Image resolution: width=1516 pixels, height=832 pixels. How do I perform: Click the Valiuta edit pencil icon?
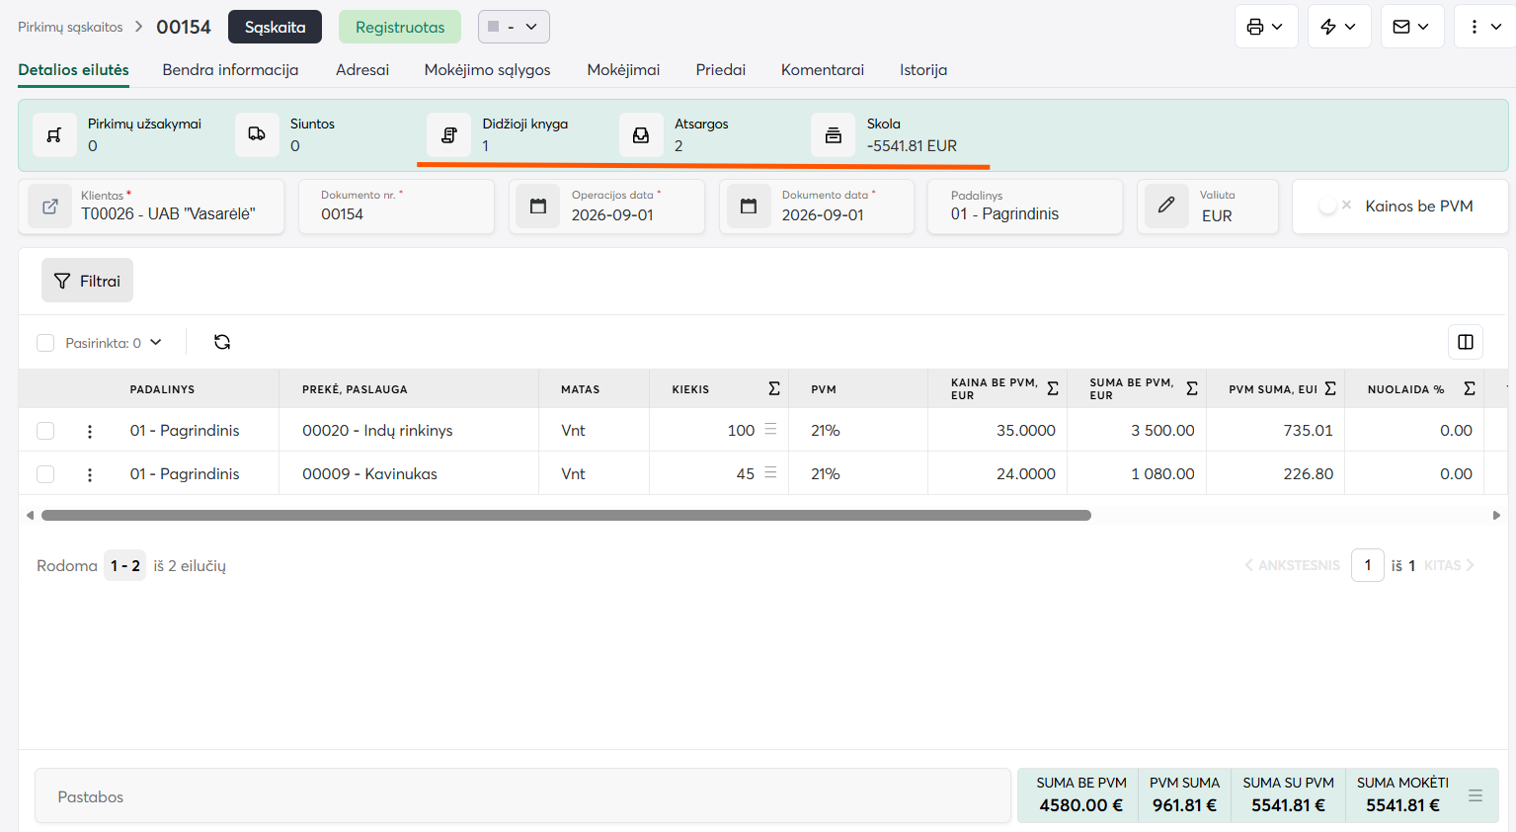pos(1166,206)
